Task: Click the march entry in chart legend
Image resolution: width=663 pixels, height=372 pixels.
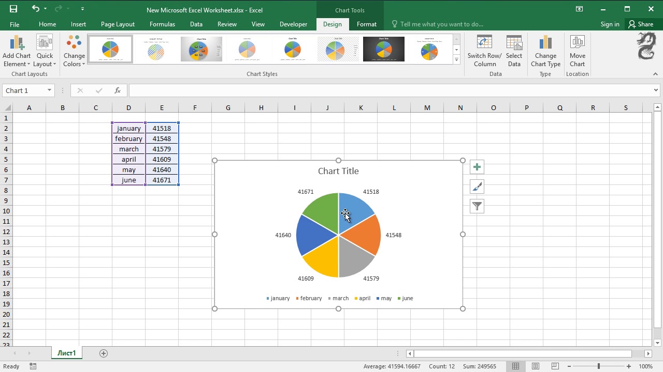Action: pyautogui.click(x=337, y=298)
